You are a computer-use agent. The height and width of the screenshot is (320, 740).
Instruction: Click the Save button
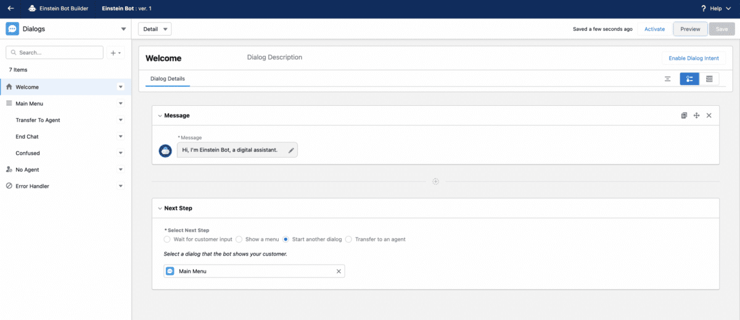pyautogui.click(x=721, y=29)
